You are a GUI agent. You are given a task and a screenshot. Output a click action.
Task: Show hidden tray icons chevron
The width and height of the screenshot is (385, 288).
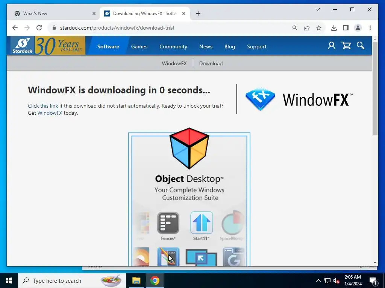pyautogui.click(x=318, y=280)
